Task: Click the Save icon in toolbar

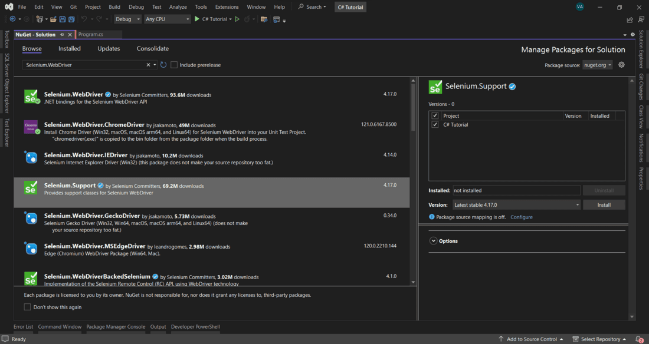Action: [63, 19]
